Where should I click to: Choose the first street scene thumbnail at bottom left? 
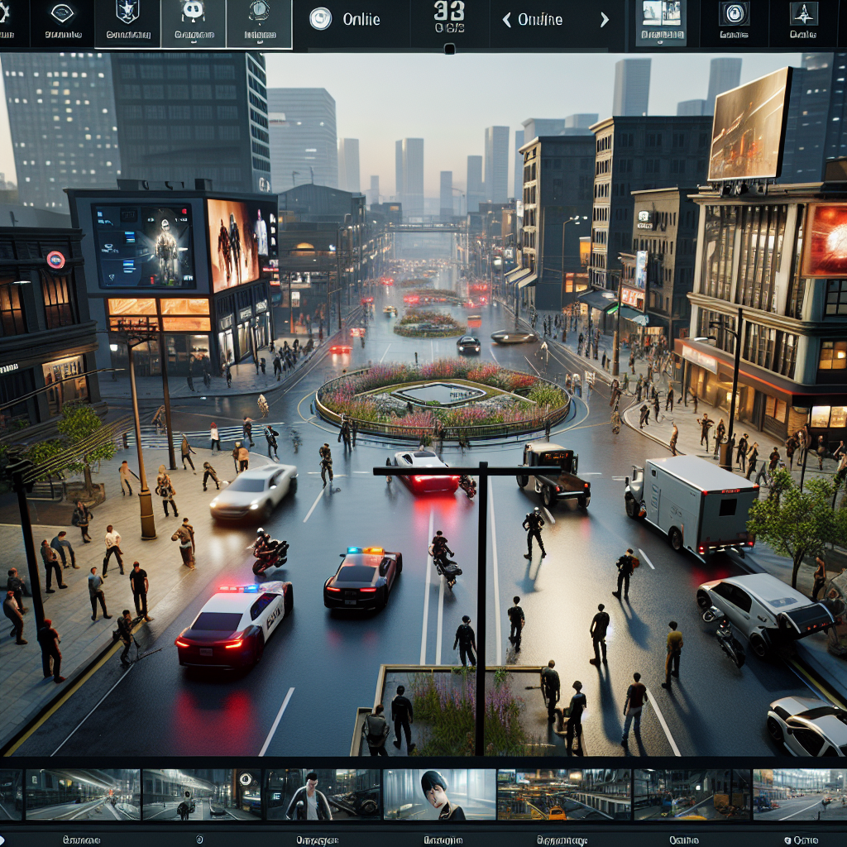point(82,795)
